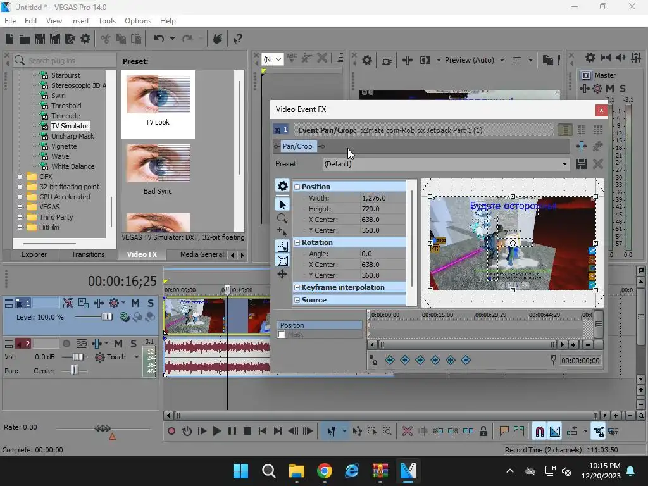Create a new project with toolbar icon
648x486 pixels.
click(9, 39)
